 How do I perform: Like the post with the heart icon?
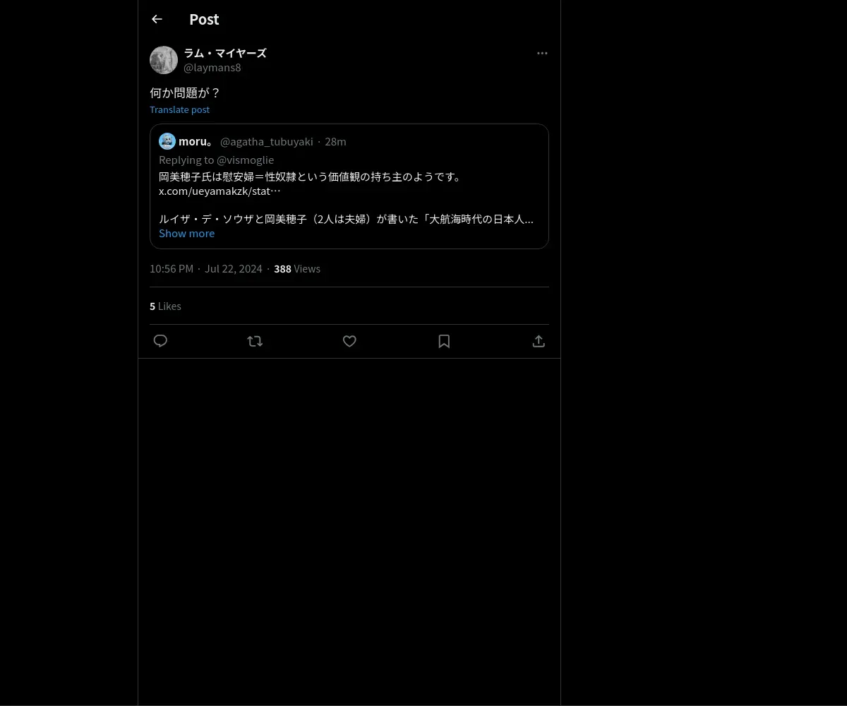click(349, 341)
